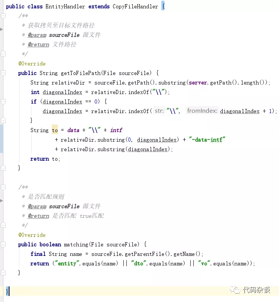279x302 pixels.
Task: Click the 'matching' method name
Action: click(76, 244)
